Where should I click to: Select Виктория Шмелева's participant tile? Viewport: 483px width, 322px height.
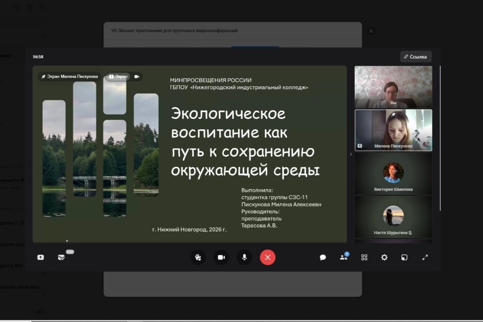(x=393, y=174)
